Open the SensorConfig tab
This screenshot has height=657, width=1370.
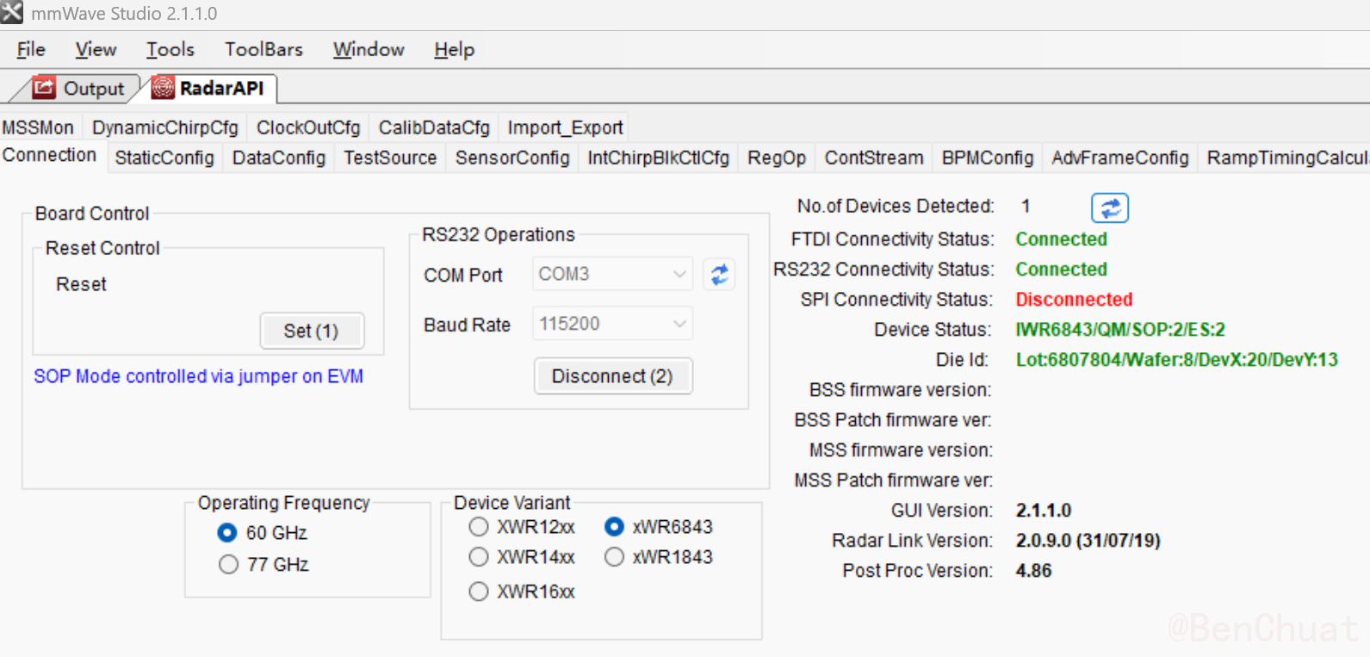[x=512, y=158]
